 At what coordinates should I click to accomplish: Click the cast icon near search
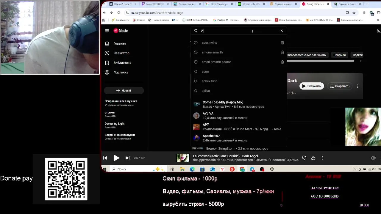click(x=379, y=31)
